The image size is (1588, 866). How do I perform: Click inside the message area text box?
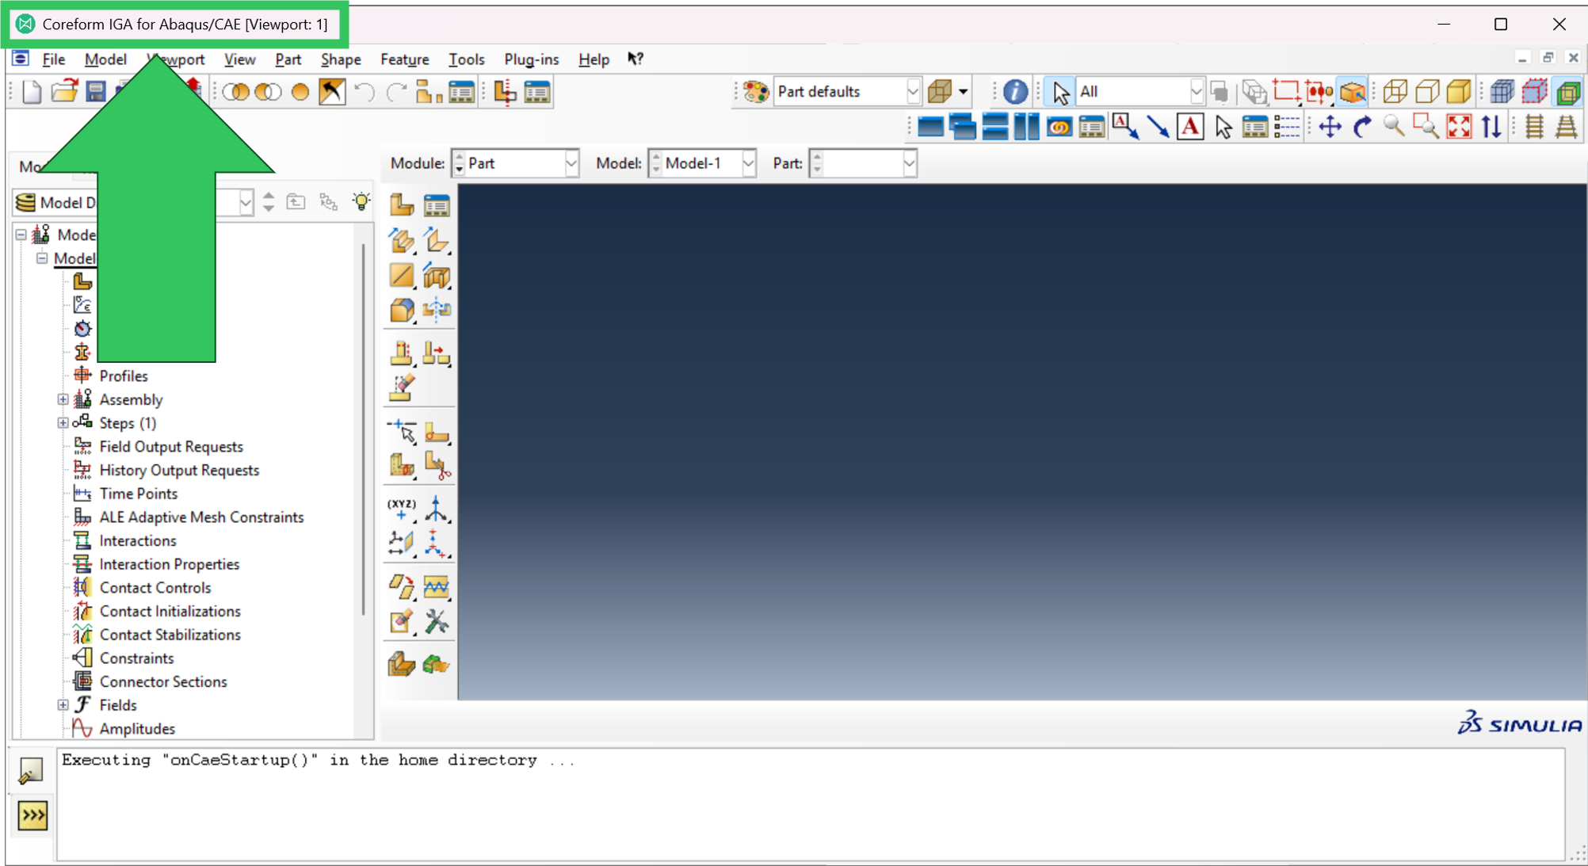tap(810, 804)
